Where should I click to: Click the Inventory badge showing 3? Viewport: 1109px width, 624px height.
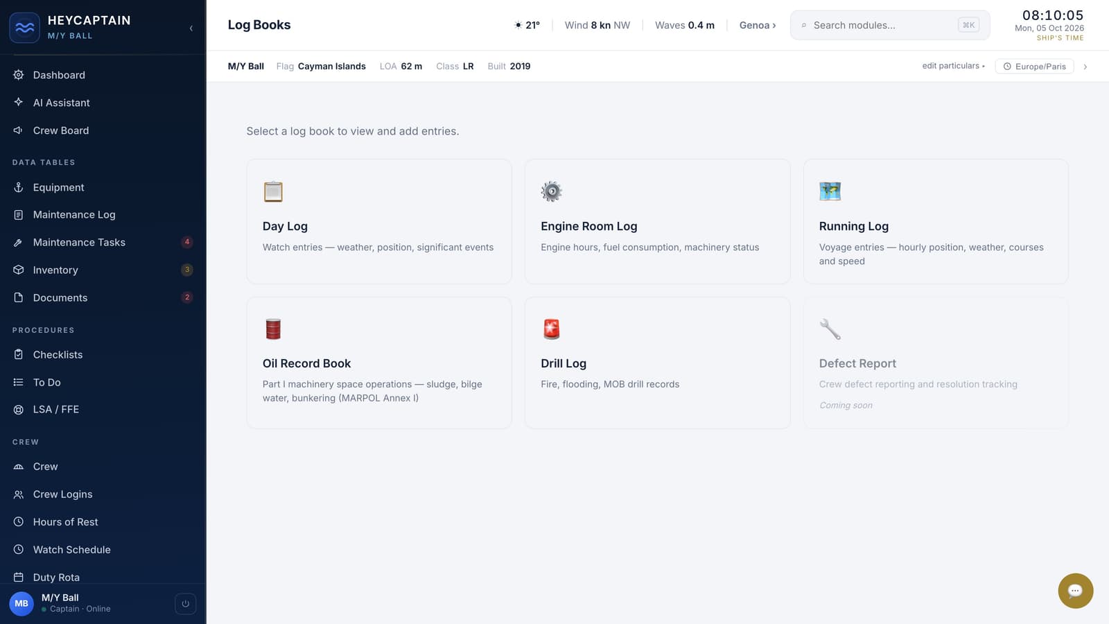coord(187,270)
